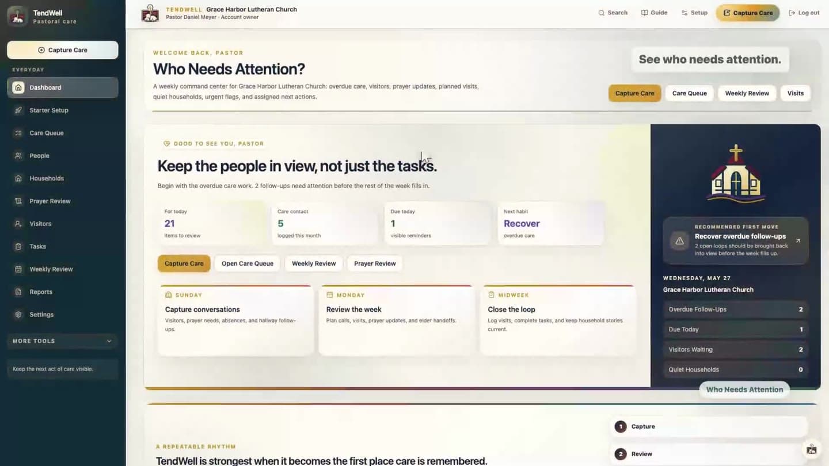The image size is (829, 466).
Task: Click Capture Care in the top header
Action: 748,13
